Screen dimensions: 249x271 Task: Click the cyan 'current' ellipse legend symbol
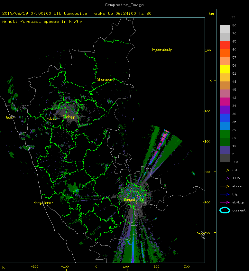[x=225, y=210]
